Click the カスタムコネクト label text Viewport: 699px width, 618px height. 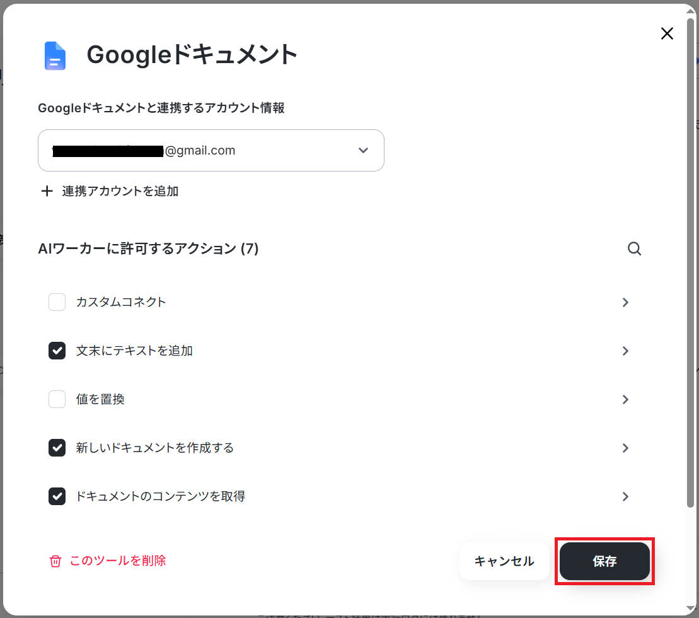tap(121, 302)
